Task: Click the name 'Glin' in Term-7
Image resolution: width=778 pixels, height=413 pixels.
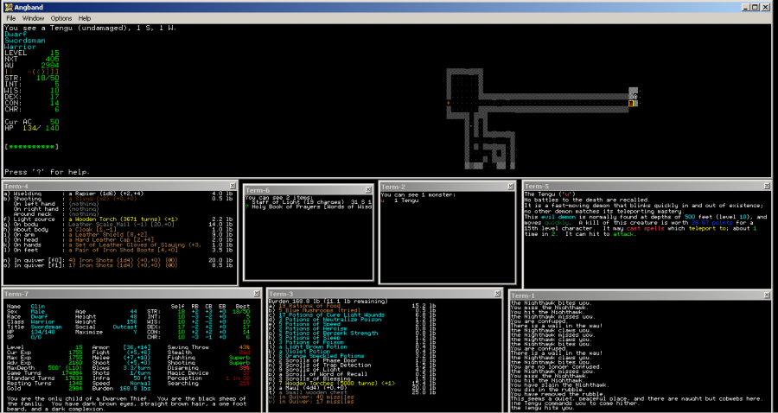Action: pyautogui.click(x=38, y=307)
